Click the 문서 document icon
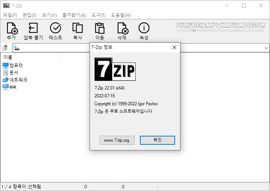270x191 pixels. (x=6, y=73)
